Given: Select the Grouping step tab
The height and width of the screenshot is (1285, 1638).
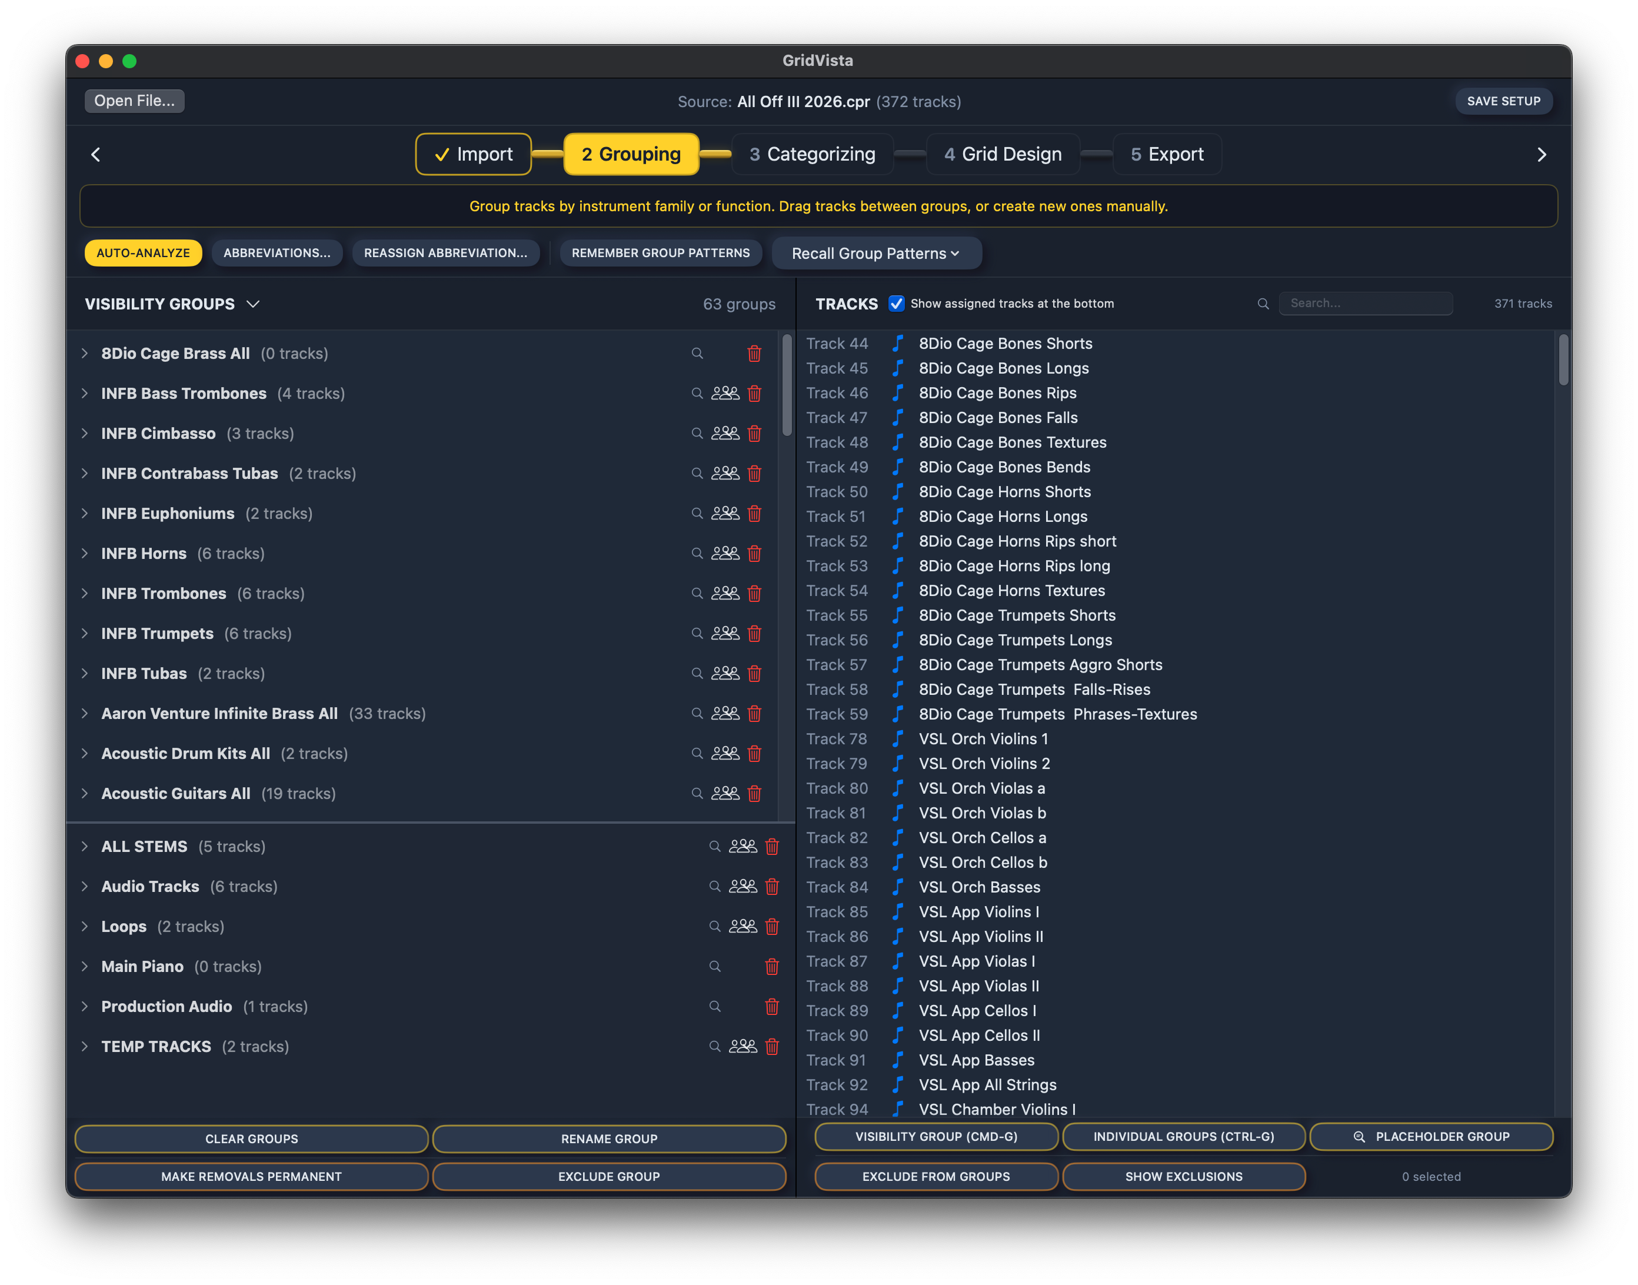Looking at the screenshot, I should (631, 154).
